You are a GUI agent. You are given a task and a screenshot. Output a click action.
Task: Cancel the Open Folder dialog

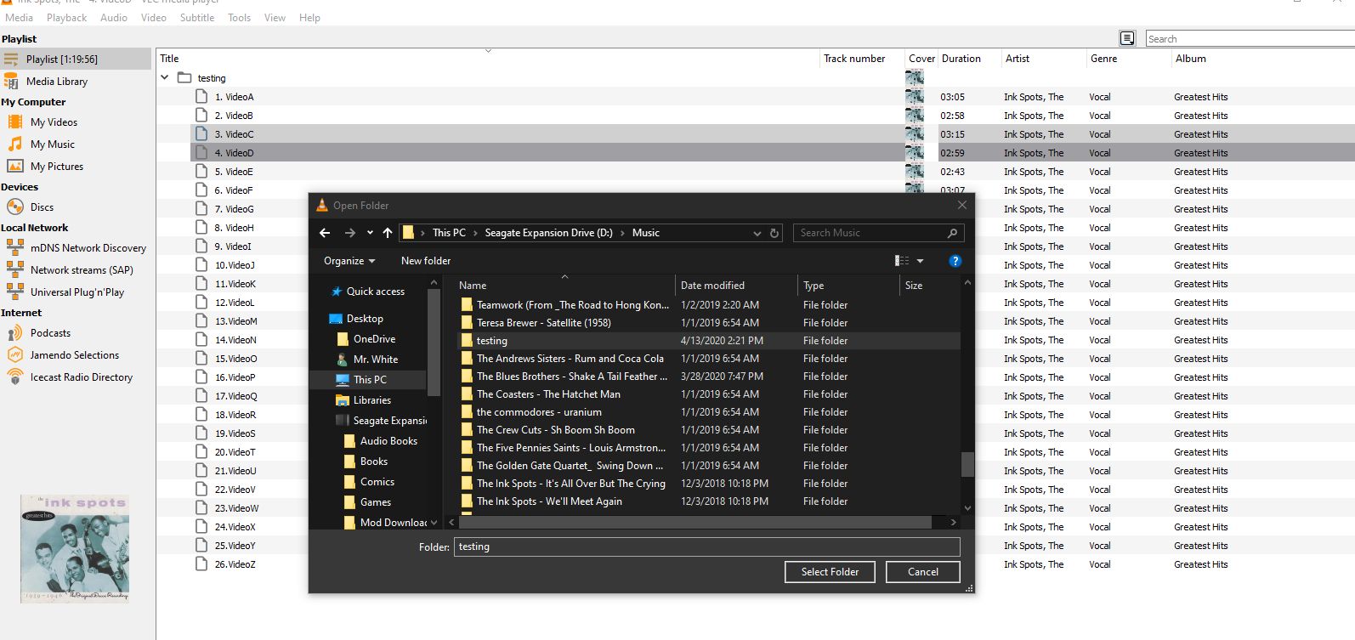pyautogui.click(x=923, y=572)
